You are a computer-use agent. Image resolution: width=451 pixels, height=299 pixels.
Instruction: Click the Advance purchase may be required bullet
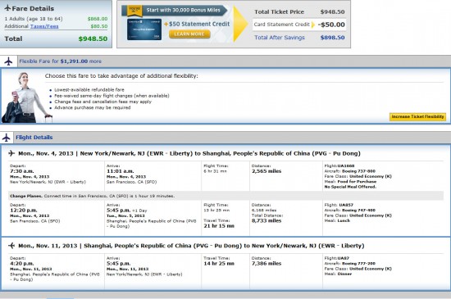[93, 107]
